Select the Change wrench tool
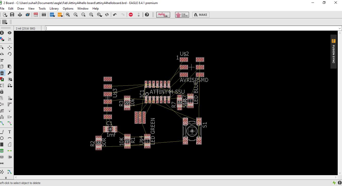This screenshot has width=342, height=186. coord(10,73)
